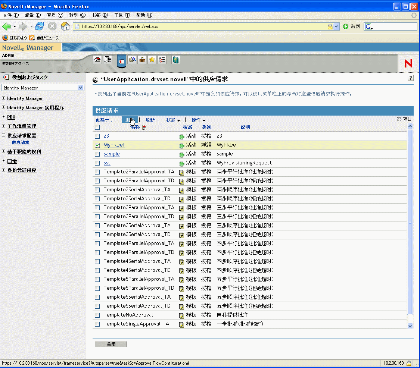
Task: Check the checkbox for row 23
Action: [97, 136]
